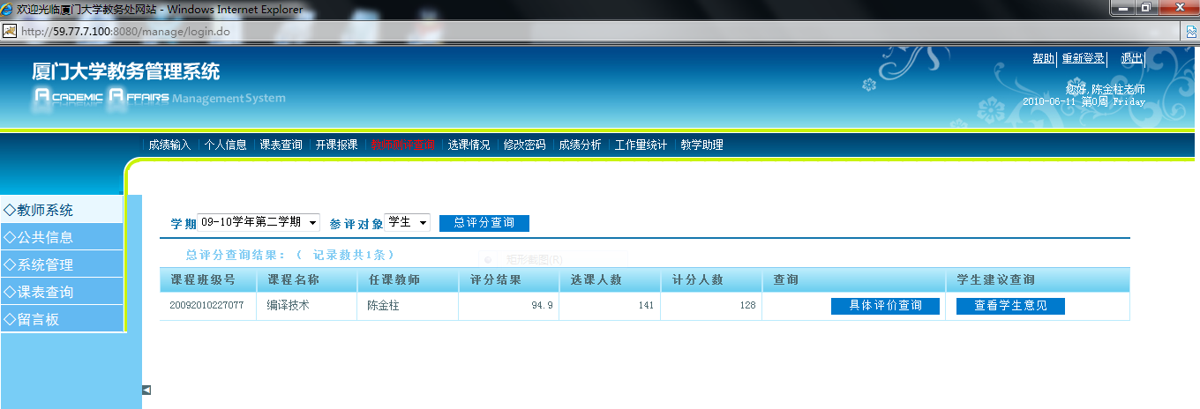Click 查看学生意见 button
Image resolution: width=1200 pixels, height=409 pixels.
point(1010,306)
